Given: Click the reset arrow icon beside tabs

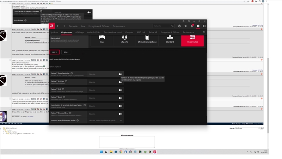Looking at the screenshot, I should (204, 32).
